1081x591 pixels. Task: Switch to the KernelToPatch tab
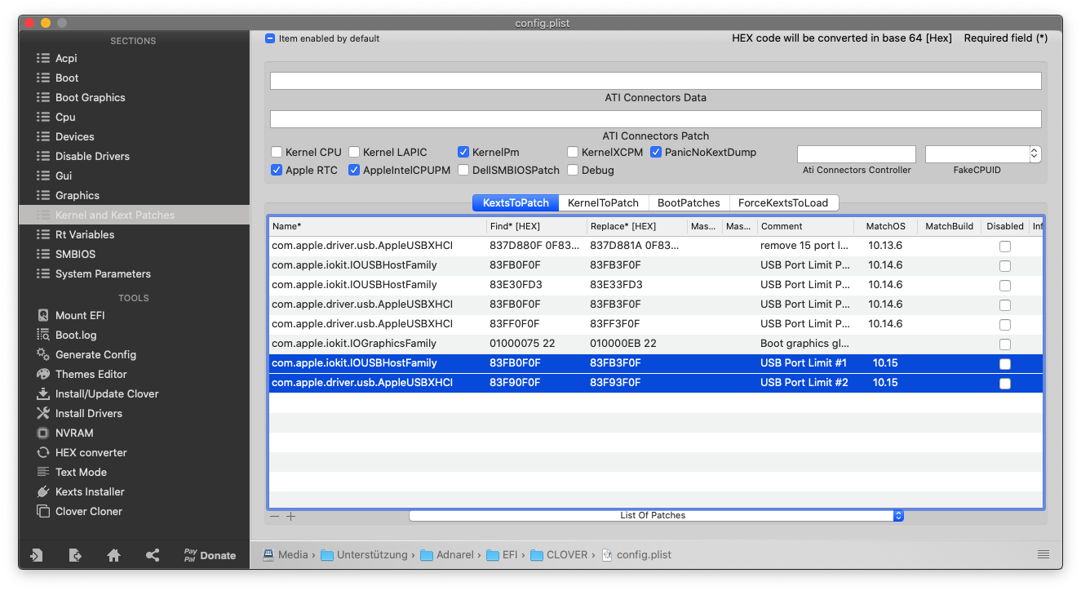coord(603,202)
